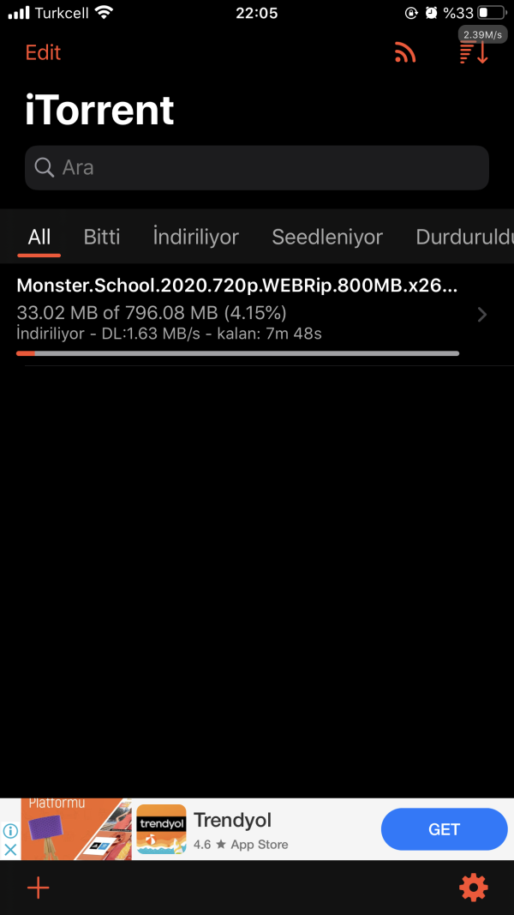Tap the Trendyol app icon
The image size is (514, 915).
[161, 829]
